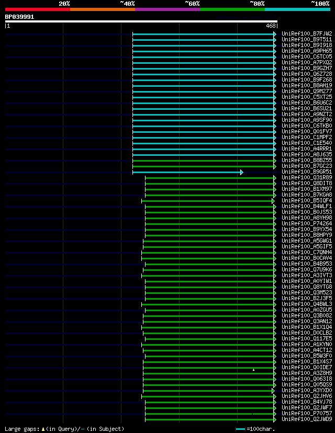Image resolution: width=335 pixels, height=433 pixels.
Task: Open hit UniRef100_B6U6C2
Action: coord(307,102)
